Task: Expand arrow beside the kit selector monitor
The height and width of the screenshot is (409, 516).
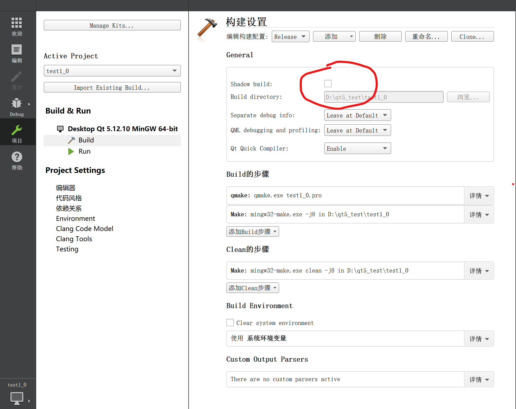Action: [x=29, y=401]
